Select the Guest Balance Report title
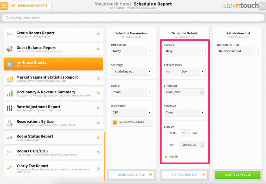 pos(36,48)
